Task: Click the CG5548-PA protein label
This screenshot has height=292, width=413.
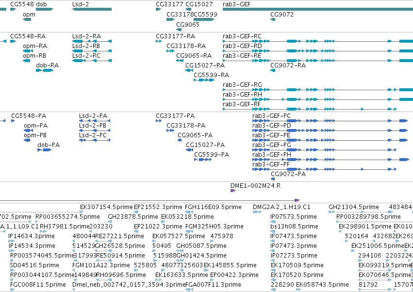Action: click(29, 116)
